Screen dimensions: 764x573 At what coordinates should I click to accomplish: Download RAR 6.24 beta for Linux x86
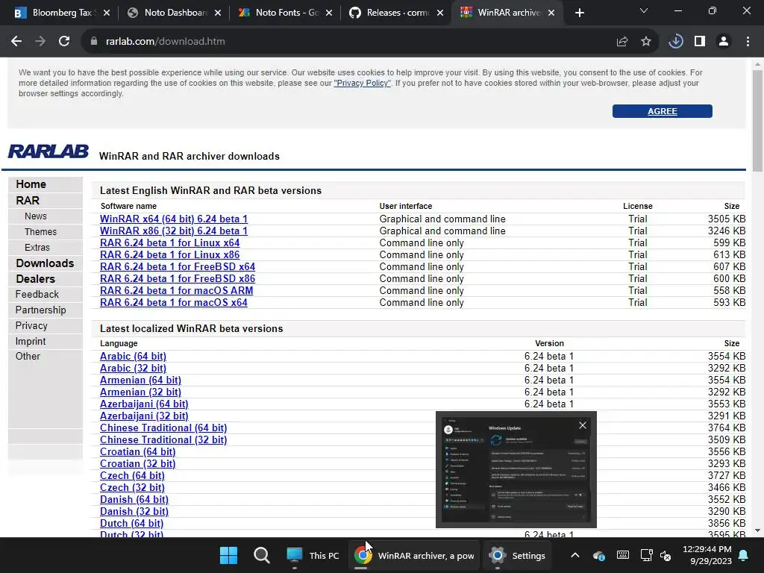[169, 254]
